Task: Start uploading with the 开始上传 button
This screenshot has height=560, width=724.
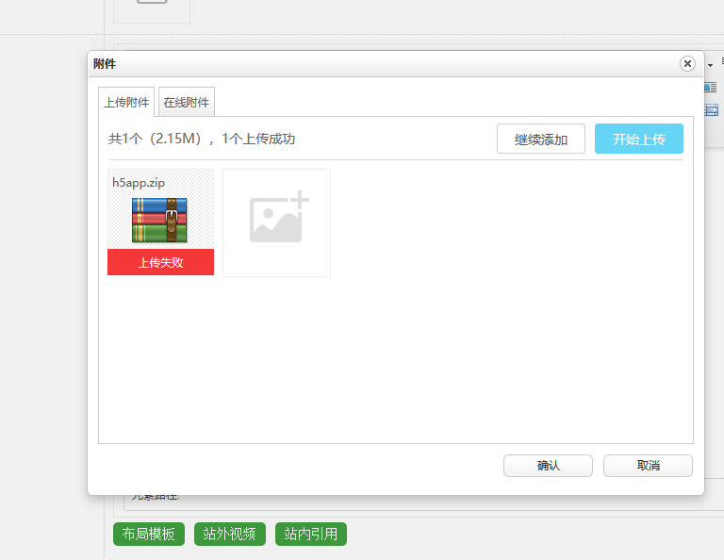Action: point(638,139)
